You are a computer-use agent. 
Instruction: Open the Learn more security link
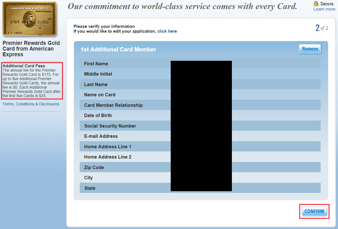click(324, 9)
